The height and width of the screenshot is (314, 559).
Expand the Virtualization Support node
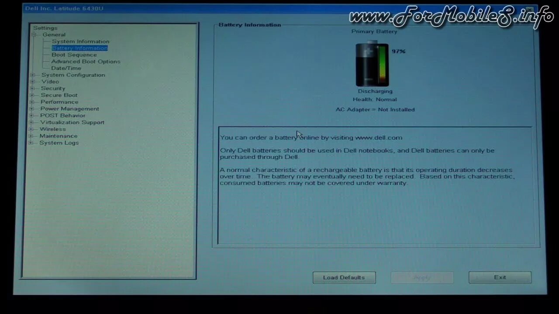pyautogui.click(x=31, y=123)
